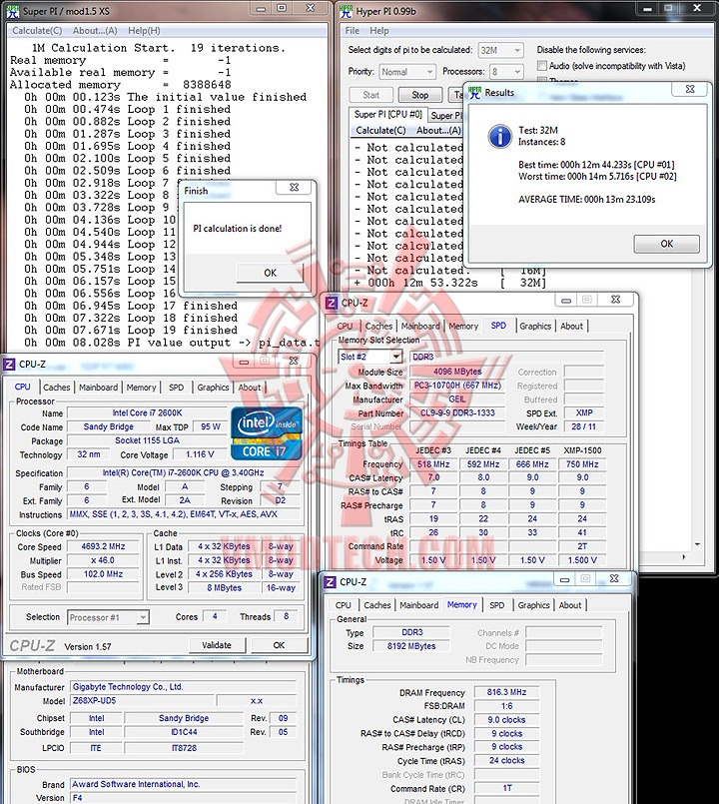Open Help(H) menu in Super PI
719x804 pixels.
[x=144, y=31]
